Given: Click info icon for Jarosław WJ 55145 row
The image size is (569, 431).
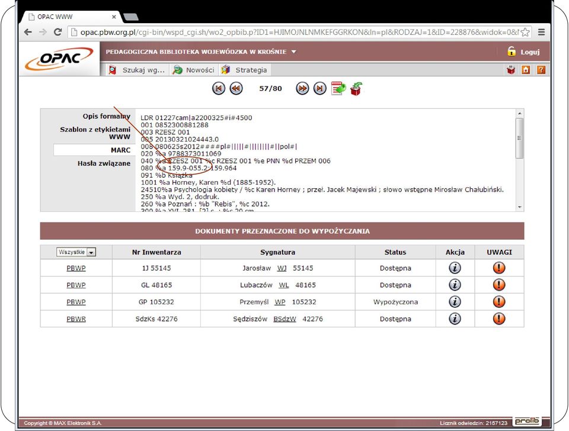Looking at the screenshot, I should coord(455,268).
